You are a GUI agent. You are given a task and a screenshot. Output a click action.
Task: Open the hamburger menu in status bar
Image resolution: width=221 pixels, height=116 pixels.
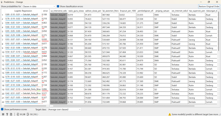pyautogui.click(x=3, y=114)
